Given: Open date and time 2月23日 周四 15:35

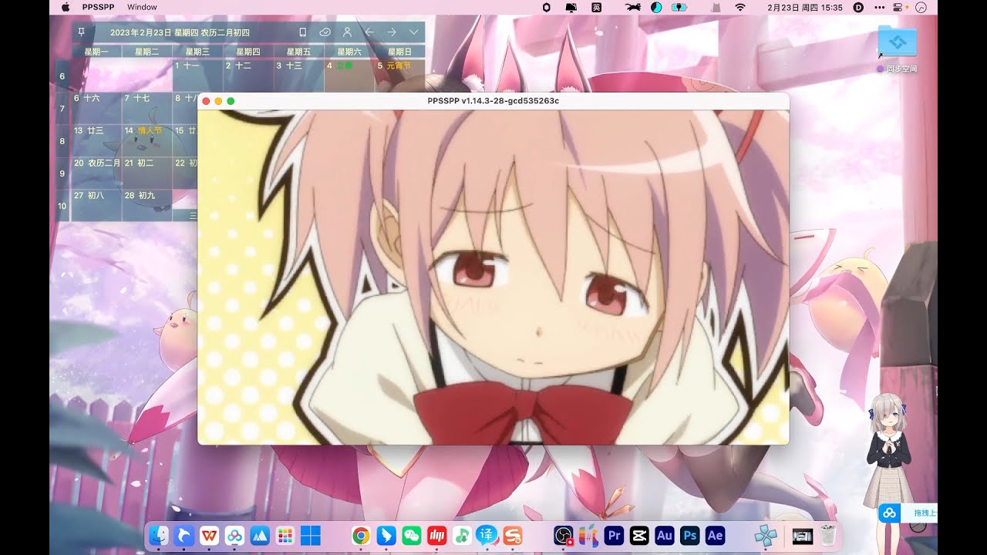Looking at the screenshot, I should [805, 7].
